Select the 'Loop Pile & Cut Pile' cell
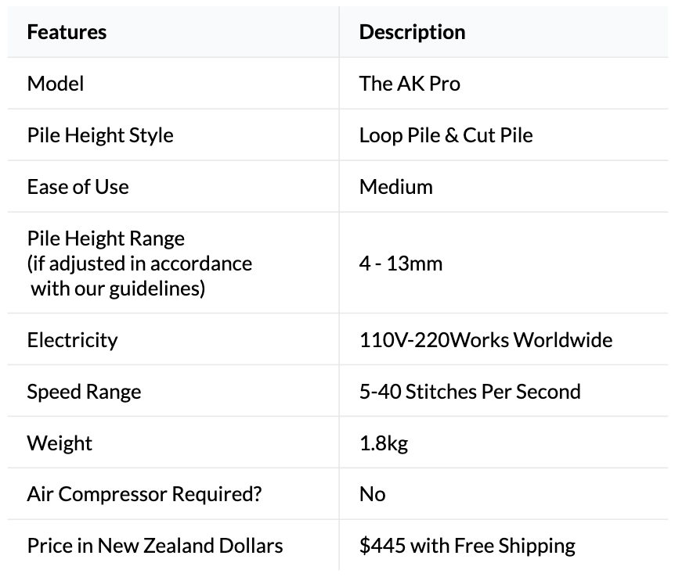This screenshot has width=675, height=577. [x=446, y=134]
